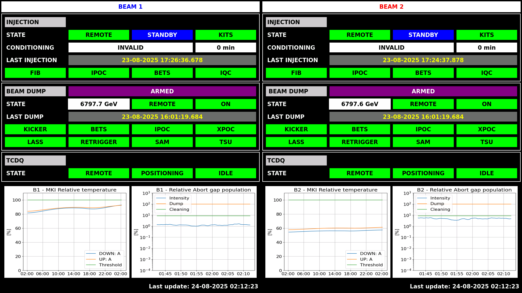Click Beam 2 injection FIB indicator
This screenshot has width=522, height=293.
(x=296, y=73)
